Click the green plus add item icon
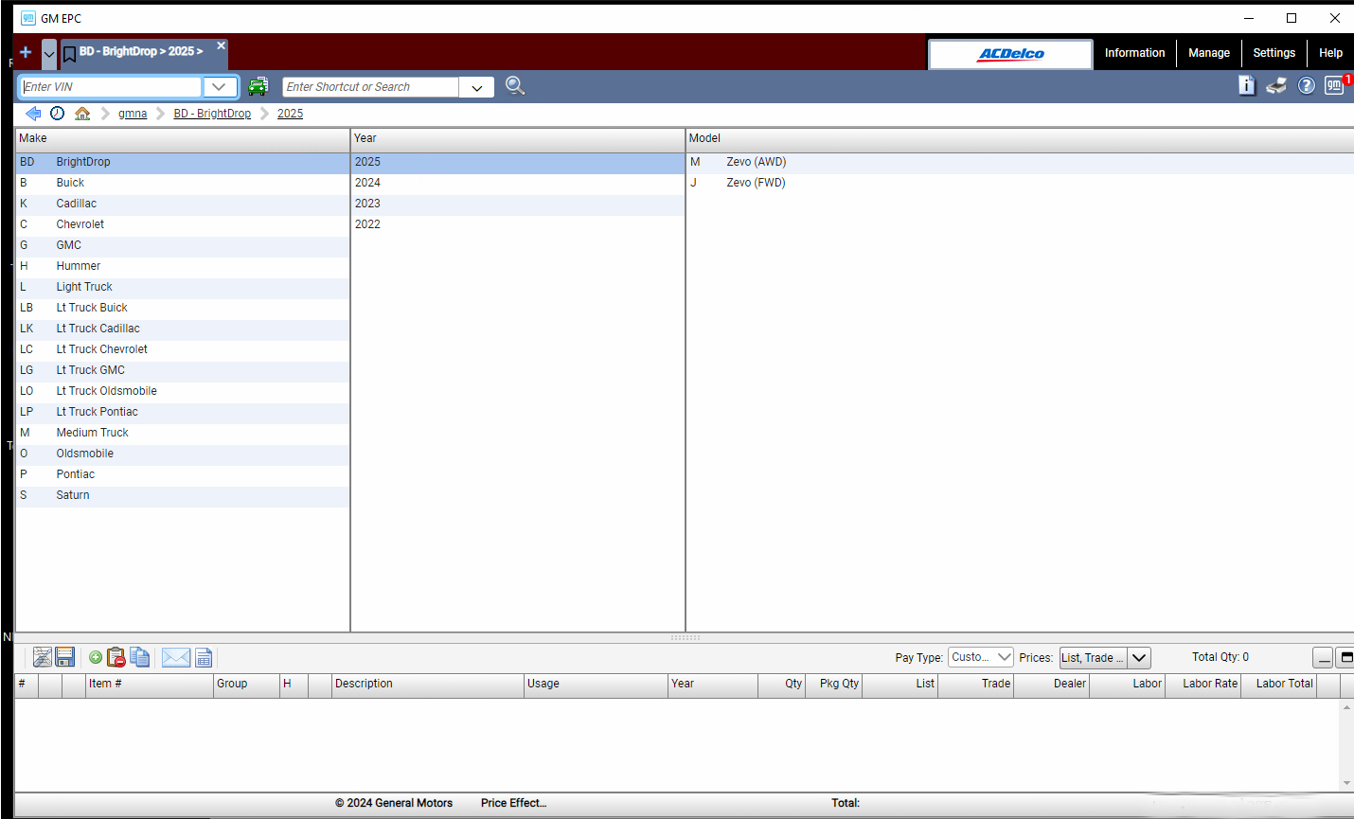This screenshot has width=1354, height=819. coord(96,657)
